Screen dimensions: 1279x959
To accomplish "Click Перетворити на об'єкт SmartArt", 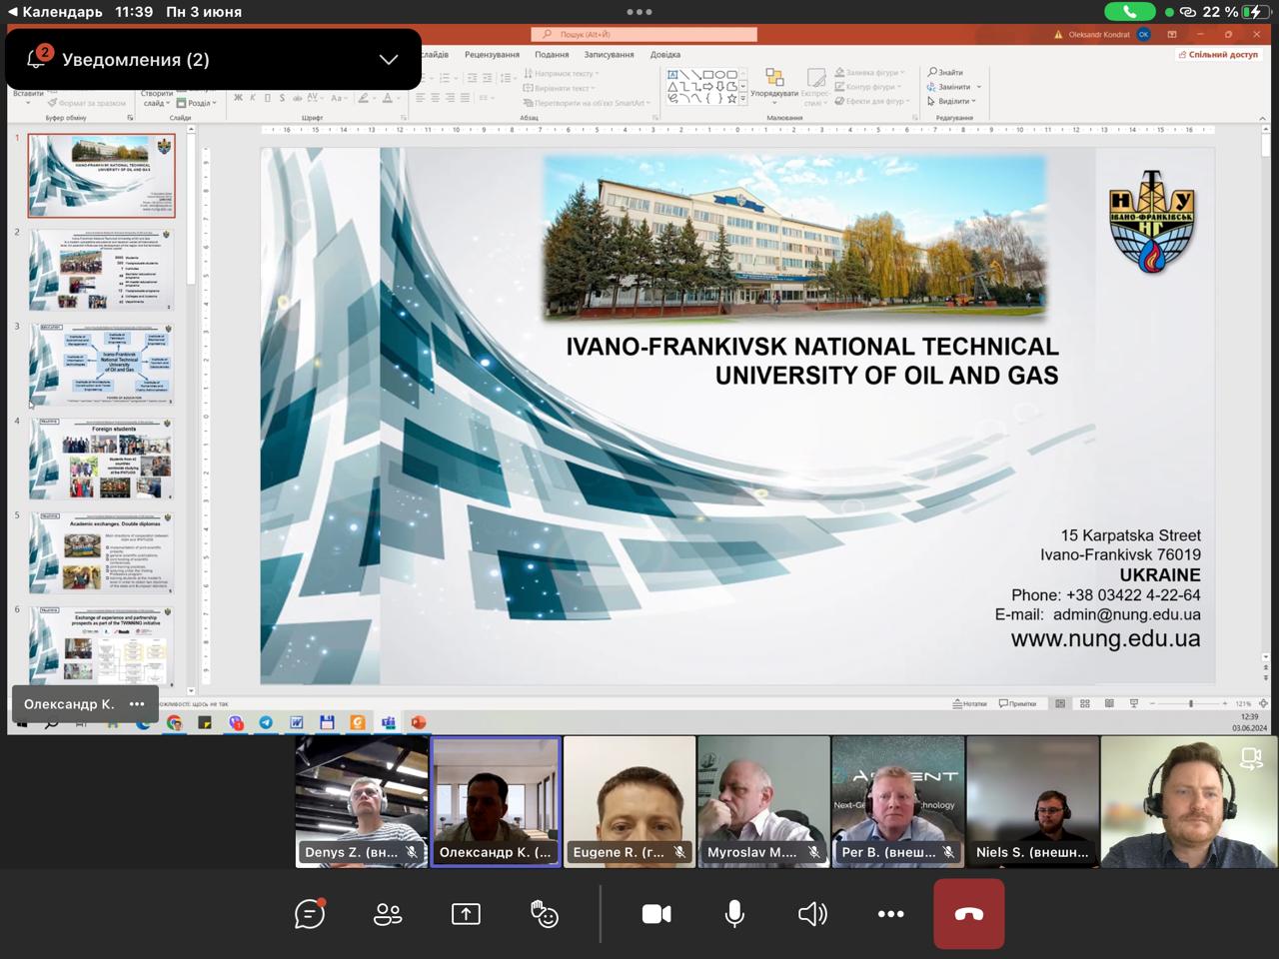I will pos(587,102).
